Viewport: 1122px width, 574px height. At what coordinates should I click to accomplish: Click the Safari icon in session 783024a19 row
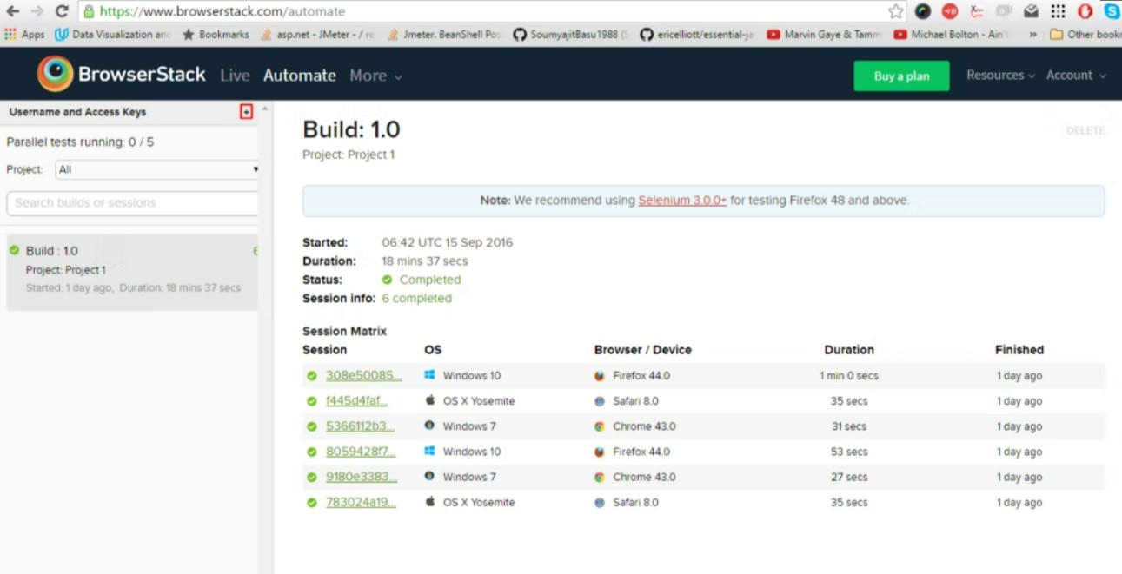tap(600, 502)
